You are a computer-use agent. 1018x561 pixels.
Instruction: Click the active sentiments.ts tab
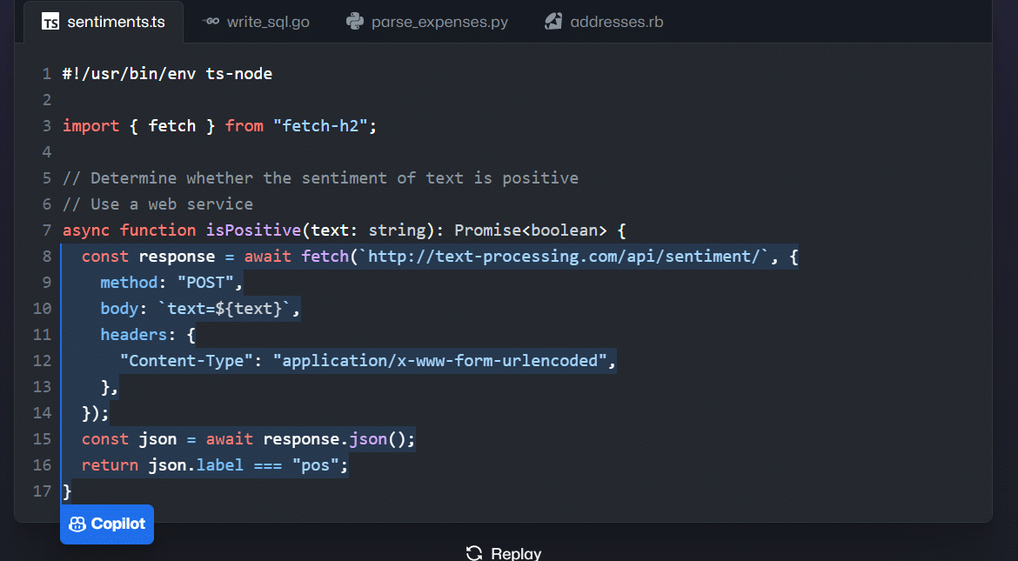[x=111, y=23]
